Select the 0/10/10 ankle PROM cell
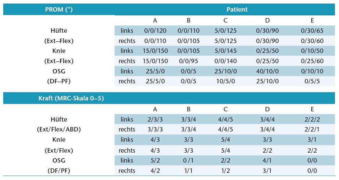This screenshot has height=180, width=339. (x=312, y=71)
